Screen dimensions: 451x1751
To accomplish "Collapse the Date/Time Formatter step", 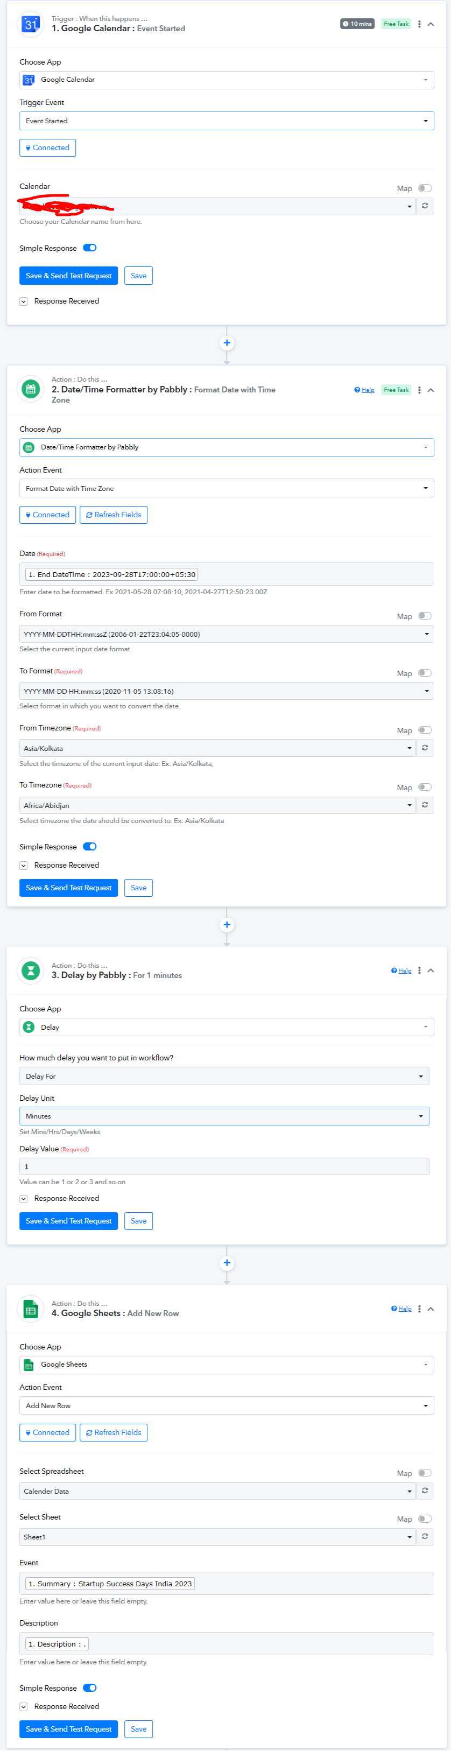I will click(x=431, y=390).
